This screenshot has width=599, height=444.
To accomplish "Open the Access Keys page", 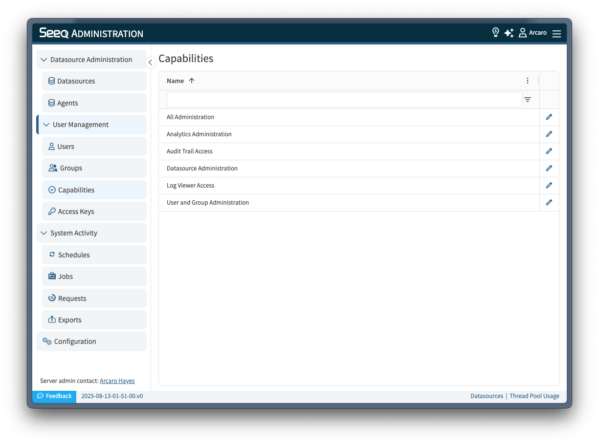I will point(76,211).
